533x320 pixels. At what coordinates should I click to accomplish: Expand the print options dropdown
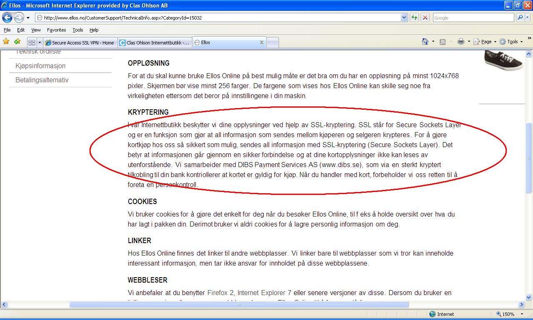point(469,42)
